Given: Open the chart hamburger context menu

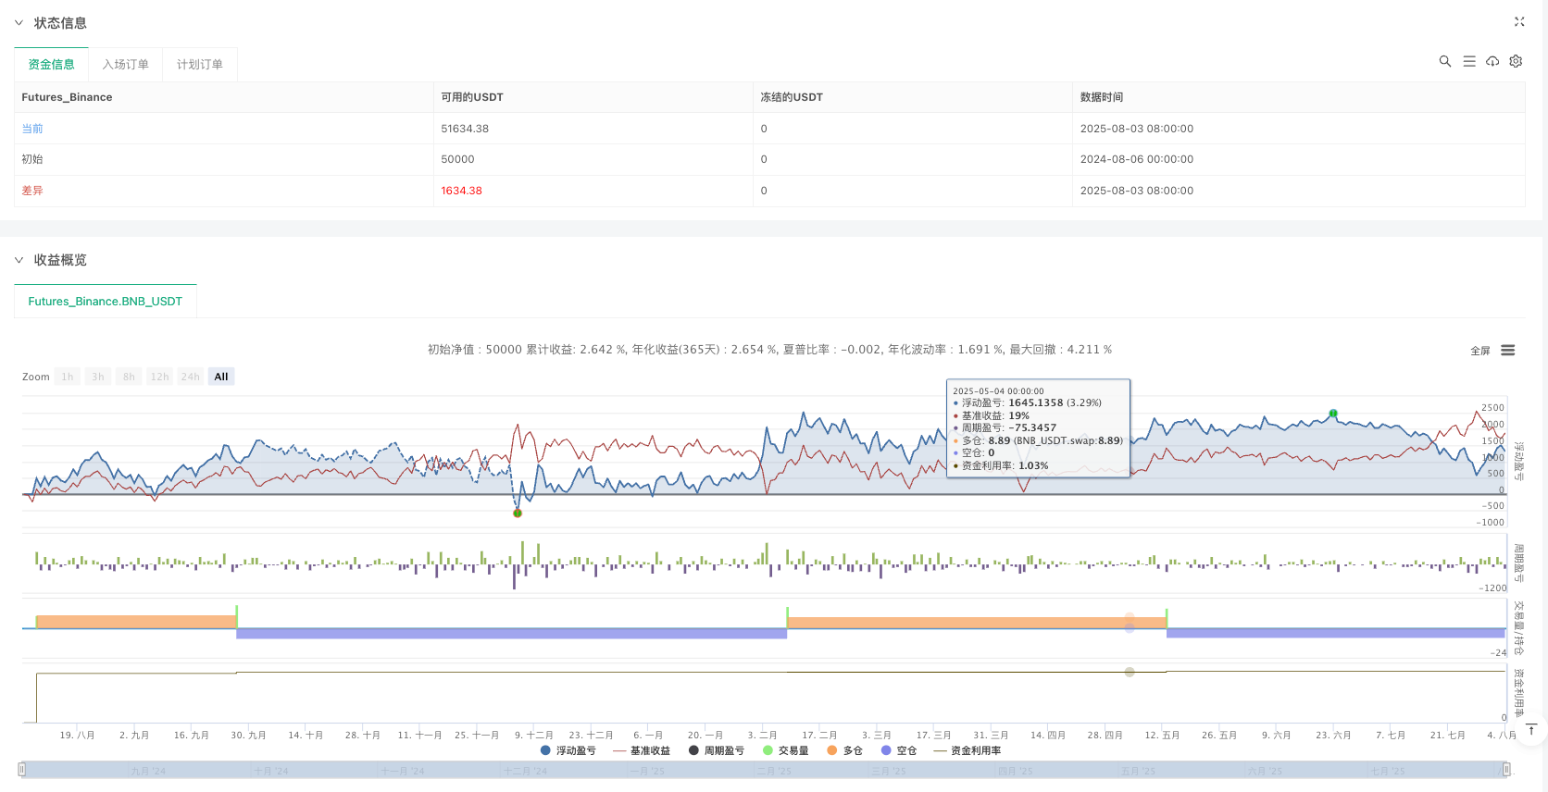Looking at the screenshot, I should 1507,350.
